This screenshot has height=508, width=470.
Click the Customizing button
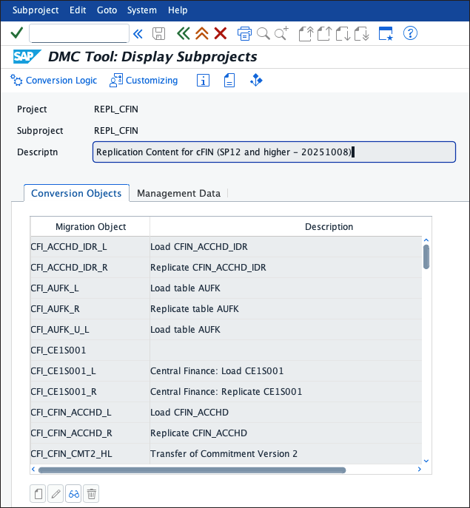pos(144,81)
